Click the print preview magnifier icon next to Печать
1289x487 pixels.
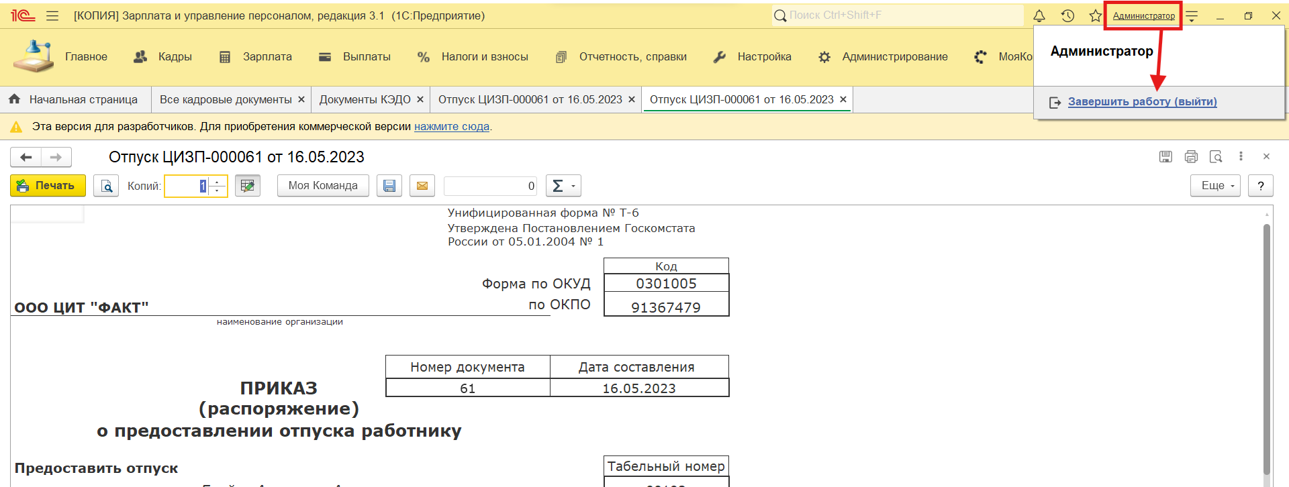(106, 186)
